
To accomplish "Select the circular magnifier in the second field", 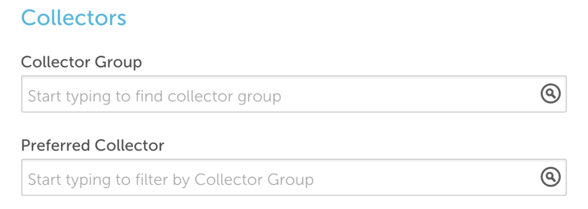I will pyautogui.click(x=551, y=177).
